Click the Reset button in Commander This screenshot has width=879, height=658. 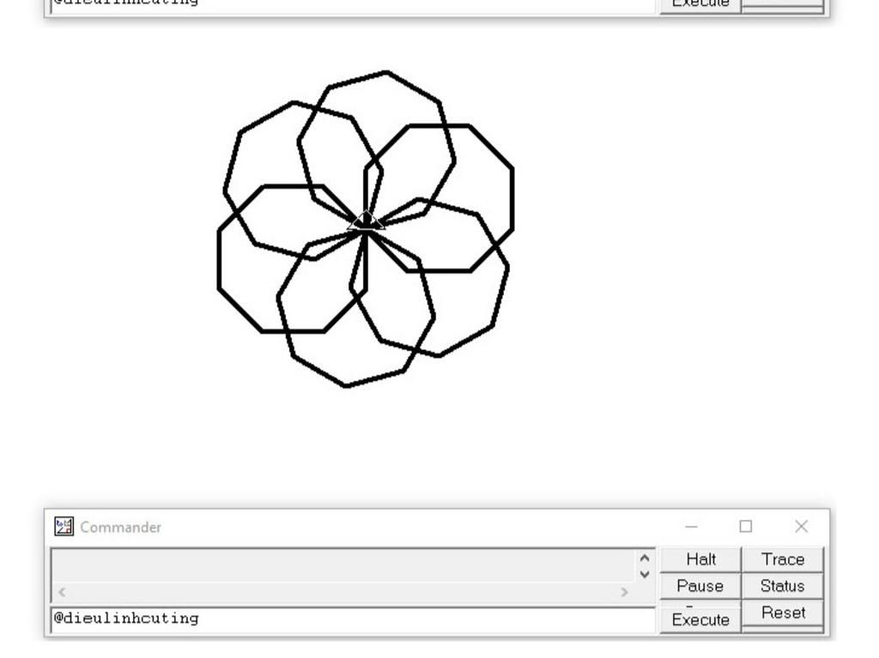(x=783, y=613)
